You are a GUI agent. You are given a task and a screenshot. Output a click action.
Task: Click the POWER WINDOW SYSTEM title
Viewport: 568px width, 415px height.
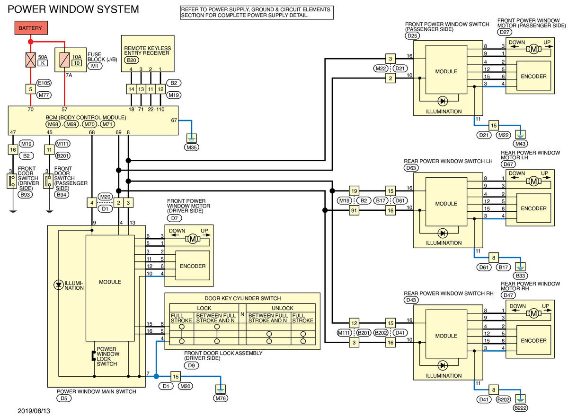coord(74,9)
